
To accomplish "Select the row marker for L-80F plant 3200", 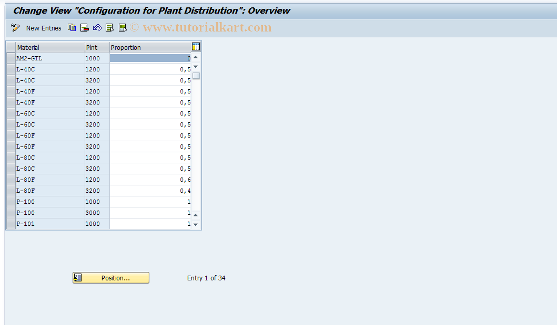I will [11, 191].
